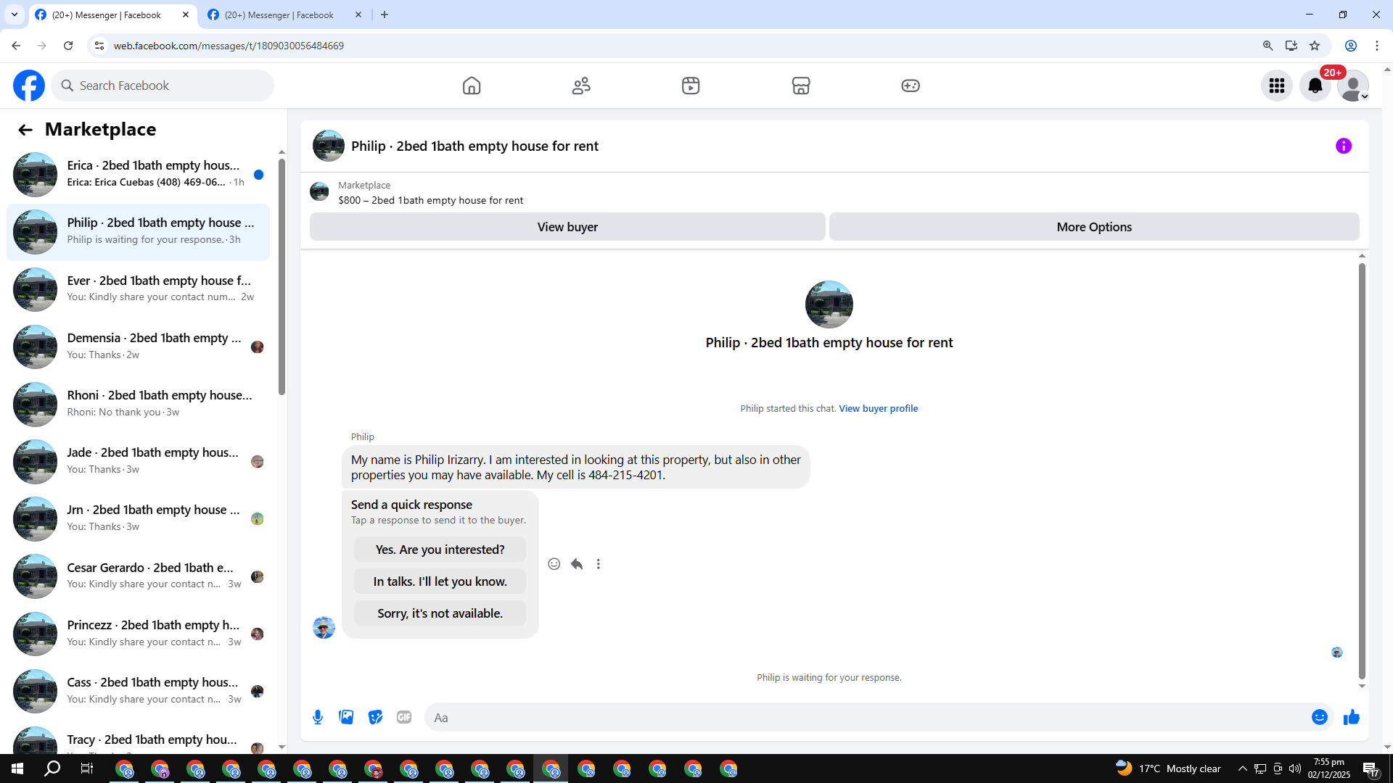Screen dimensions: 1393x783
Task: Open conversation information panel icon
Action: 1343,146
